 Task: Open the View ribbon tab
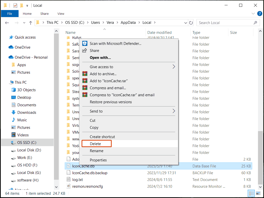(x=61, y=14)
